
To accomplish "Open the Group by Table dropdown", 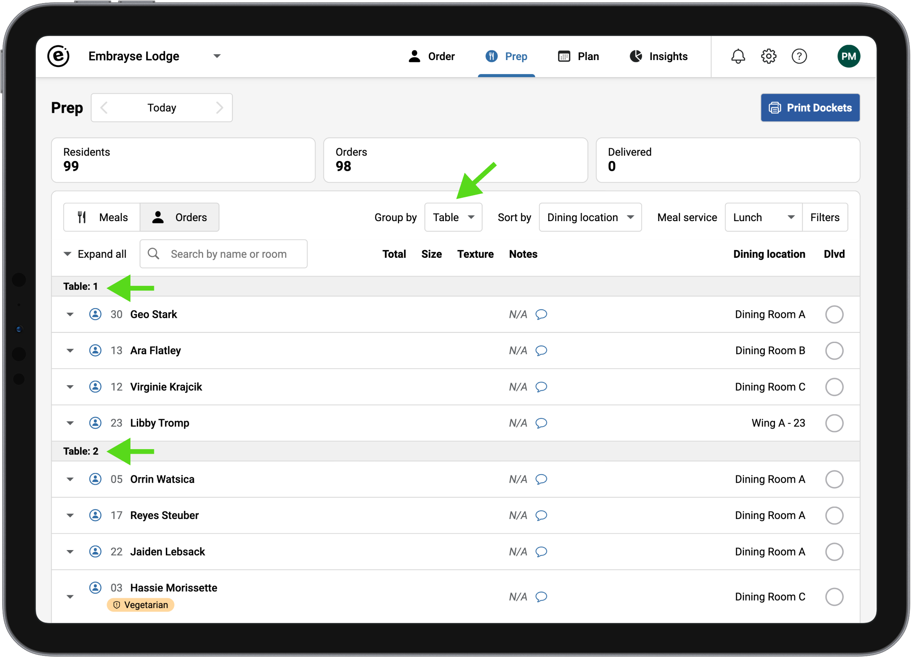I will 453,217.
